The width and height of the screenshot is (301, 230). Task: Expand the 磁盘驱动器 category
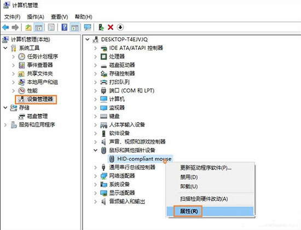pyautogui.click(x=95, y=65)
